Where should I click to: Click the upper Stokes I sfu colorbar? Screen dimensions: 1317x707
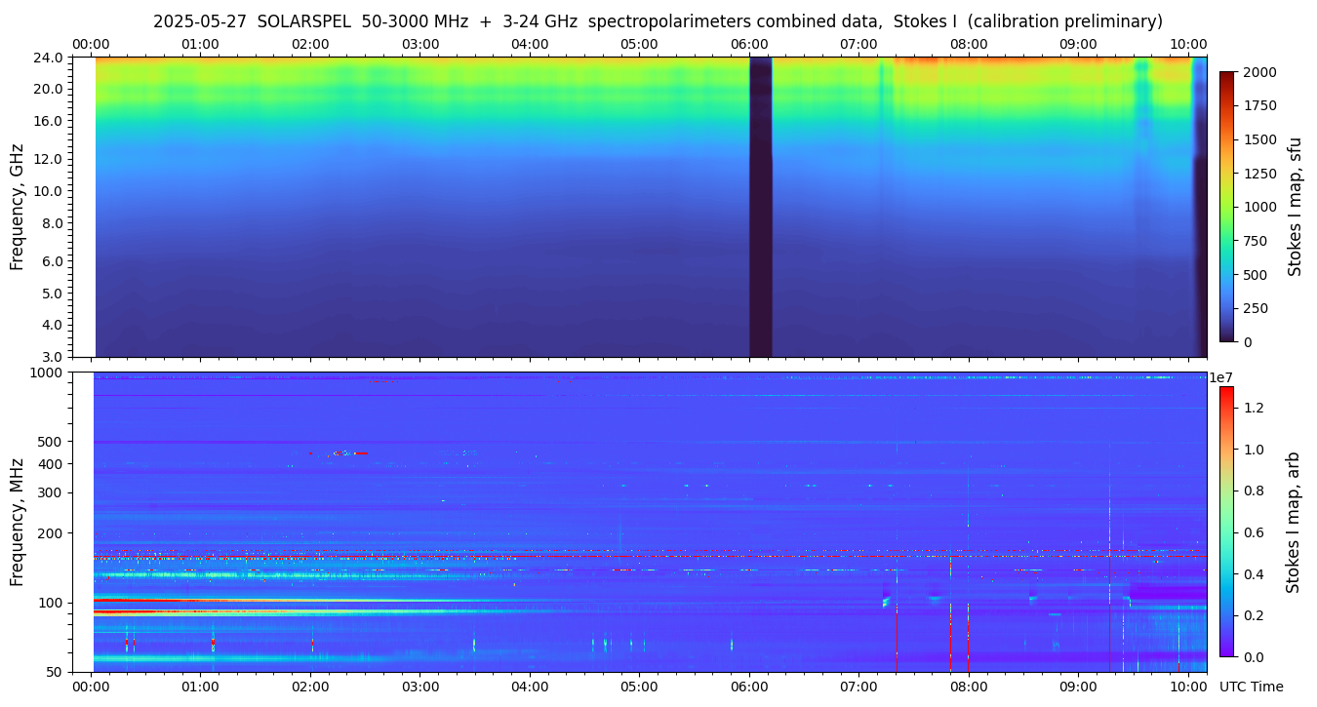click(1226, 207)
